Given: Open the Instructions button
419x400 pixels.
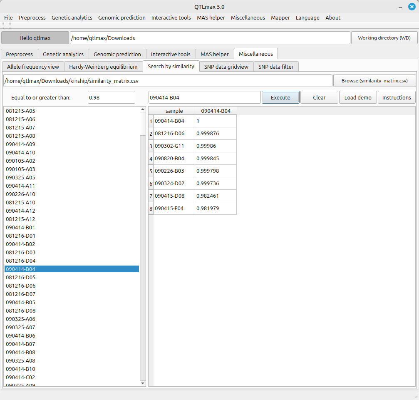Looking at the screenshot, I should coord(396,97).
